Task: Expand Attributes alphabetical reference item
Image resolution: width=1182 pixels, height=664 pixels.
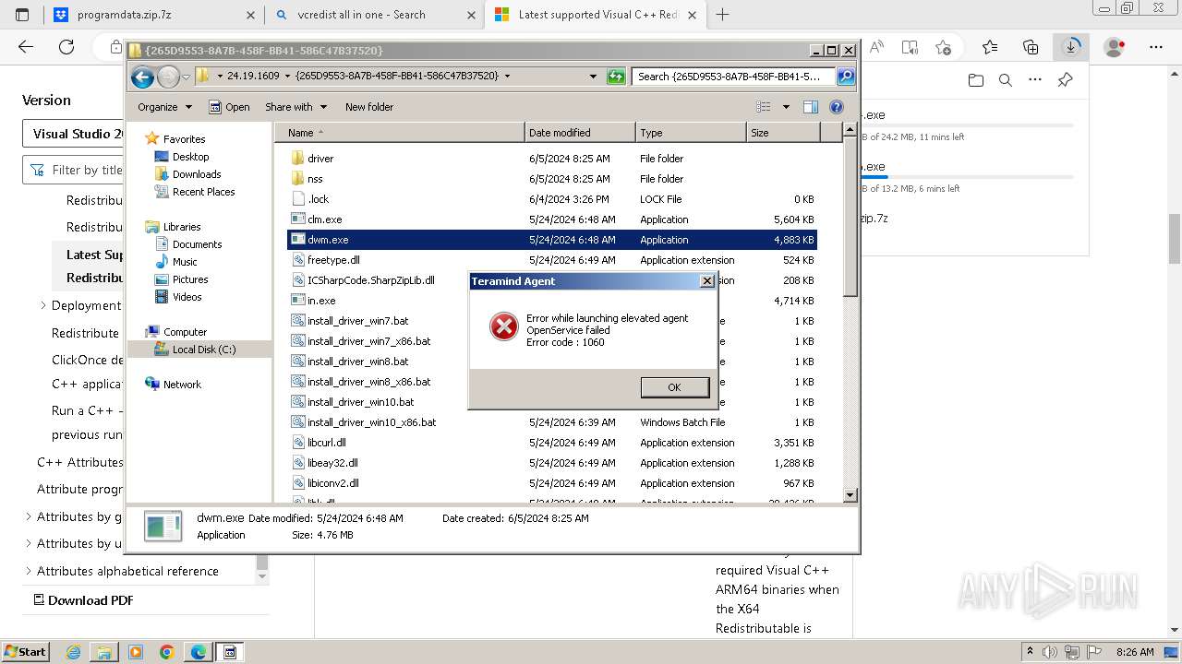Action: (28, 571)
